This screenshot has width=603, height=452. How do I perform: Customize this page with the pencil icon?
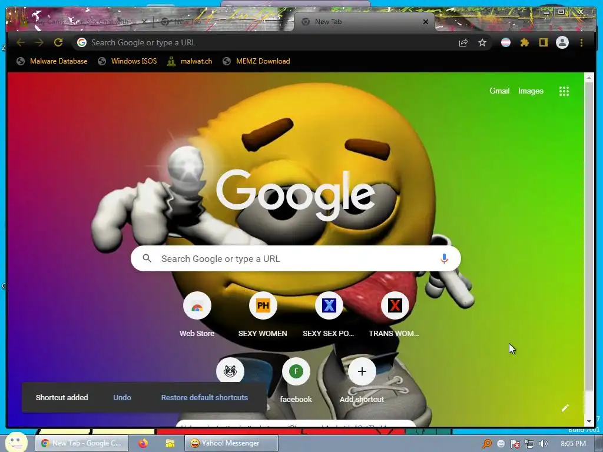pyautogui.click(x=565, y=408)
